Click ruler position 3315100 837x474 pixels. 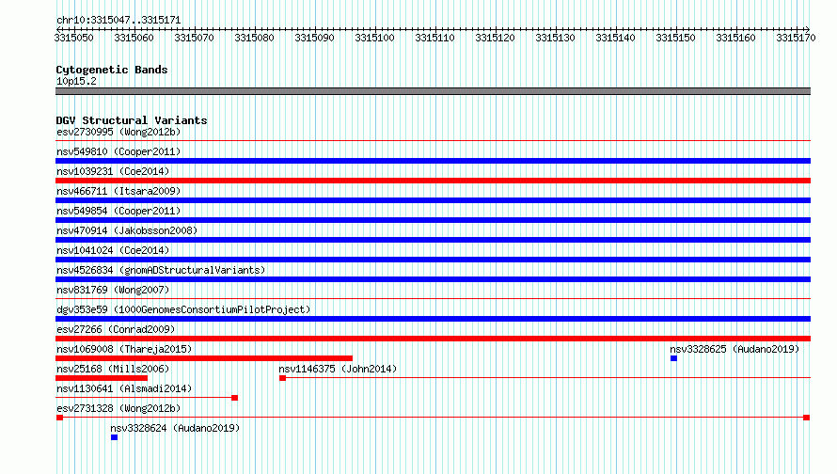click(x=374, y=38)
